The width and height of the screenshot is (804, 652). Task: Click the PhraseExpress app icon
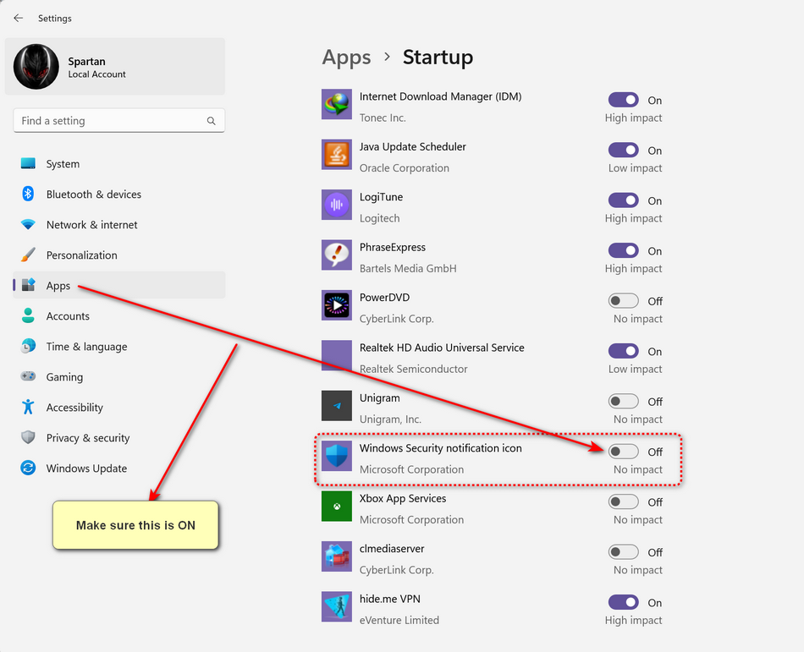point(337,255)
